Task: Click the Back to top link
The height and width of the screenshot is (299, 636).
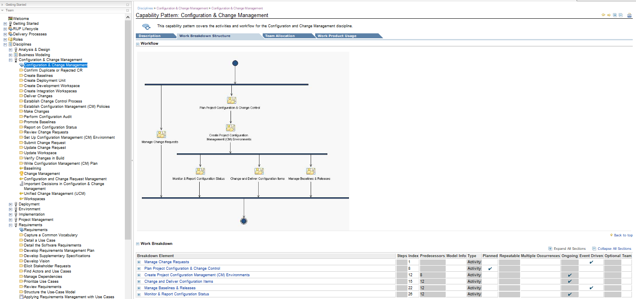Action: click(x=623, y=235)
